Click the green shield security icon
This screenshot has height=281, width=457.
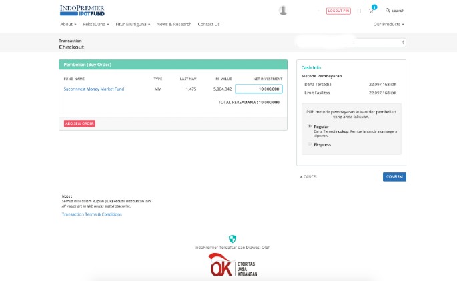232,239
